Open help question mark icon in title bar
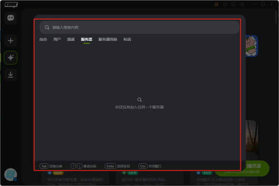This screenshot has height=186, width=279. pyautogui.click(x=241, y=4)
